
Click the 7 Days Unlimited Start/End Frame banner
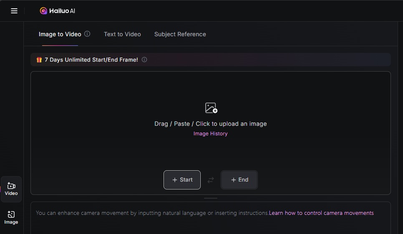pos(91,60)
